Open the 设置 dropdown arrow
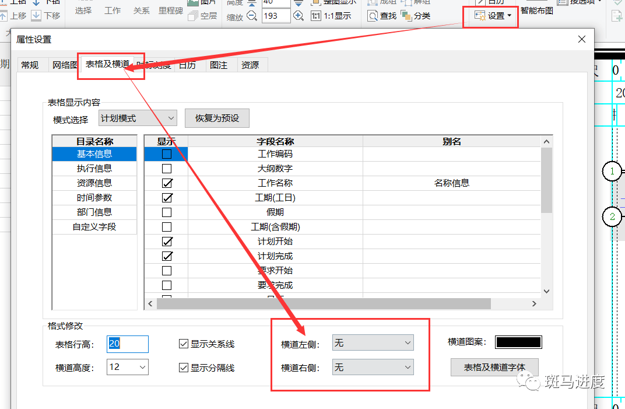This screenshot has width=625, height=409. [x=510, y=16]
